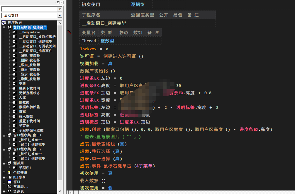Click the 载入数据 () code line
Viewport: 295px width, 194px height.
93,181
